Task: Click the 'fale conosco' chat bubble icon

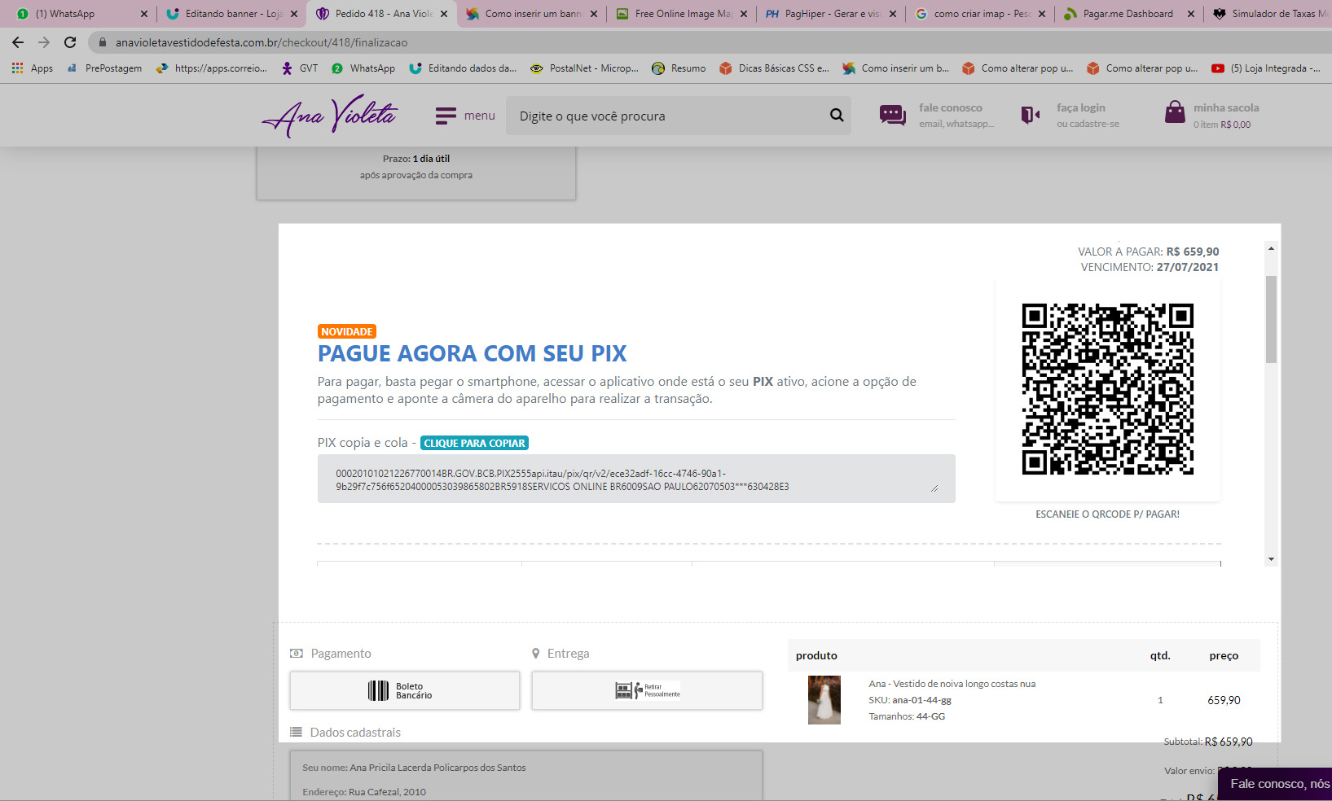Action: [892, 116]
